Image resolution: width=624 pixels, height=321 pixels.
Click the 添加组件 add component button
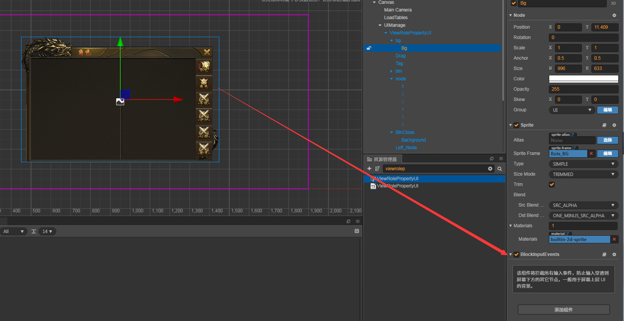(x=563, y=310)
